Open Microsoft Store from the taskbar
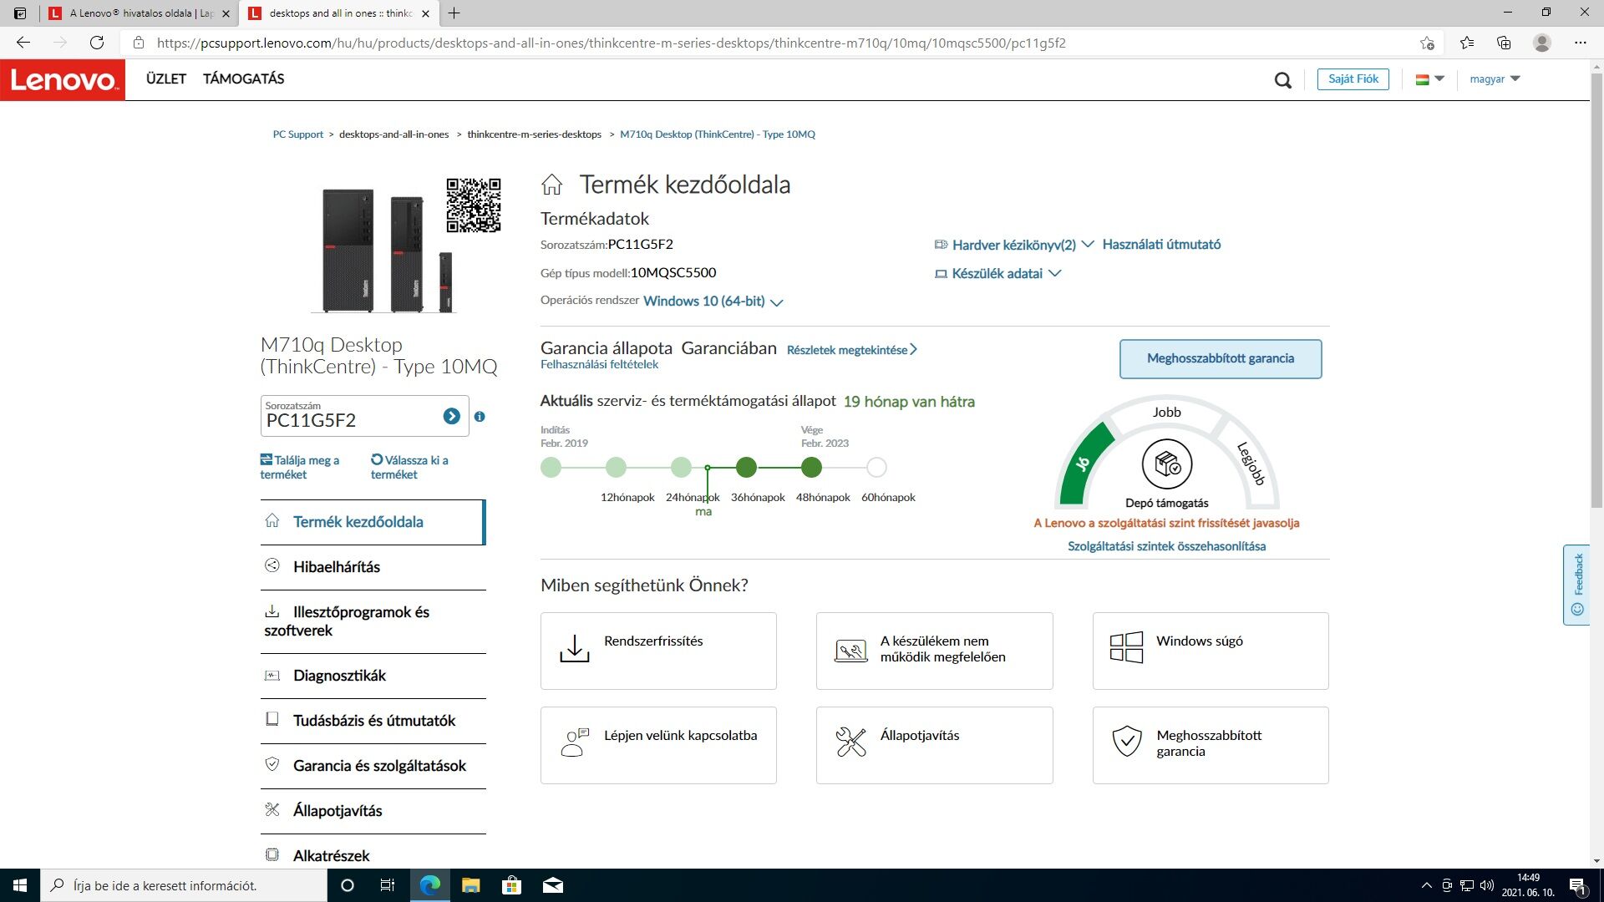 click(511, 885)
